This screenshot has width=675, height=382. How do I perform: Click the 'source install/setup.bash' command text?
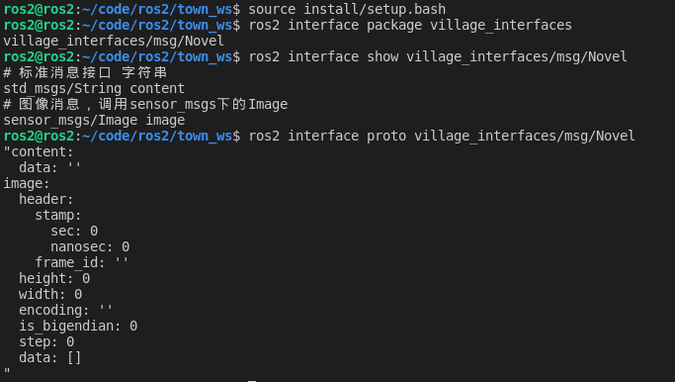coord(347,9)
